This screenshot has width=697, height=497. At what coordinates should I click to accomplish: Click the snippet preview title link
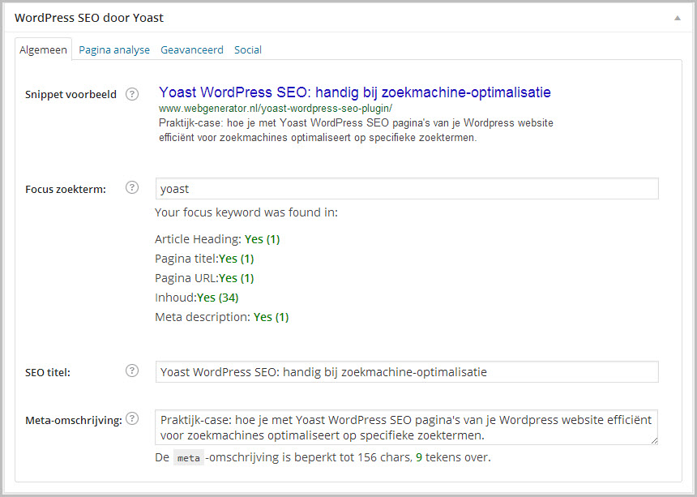coord(357,92)
